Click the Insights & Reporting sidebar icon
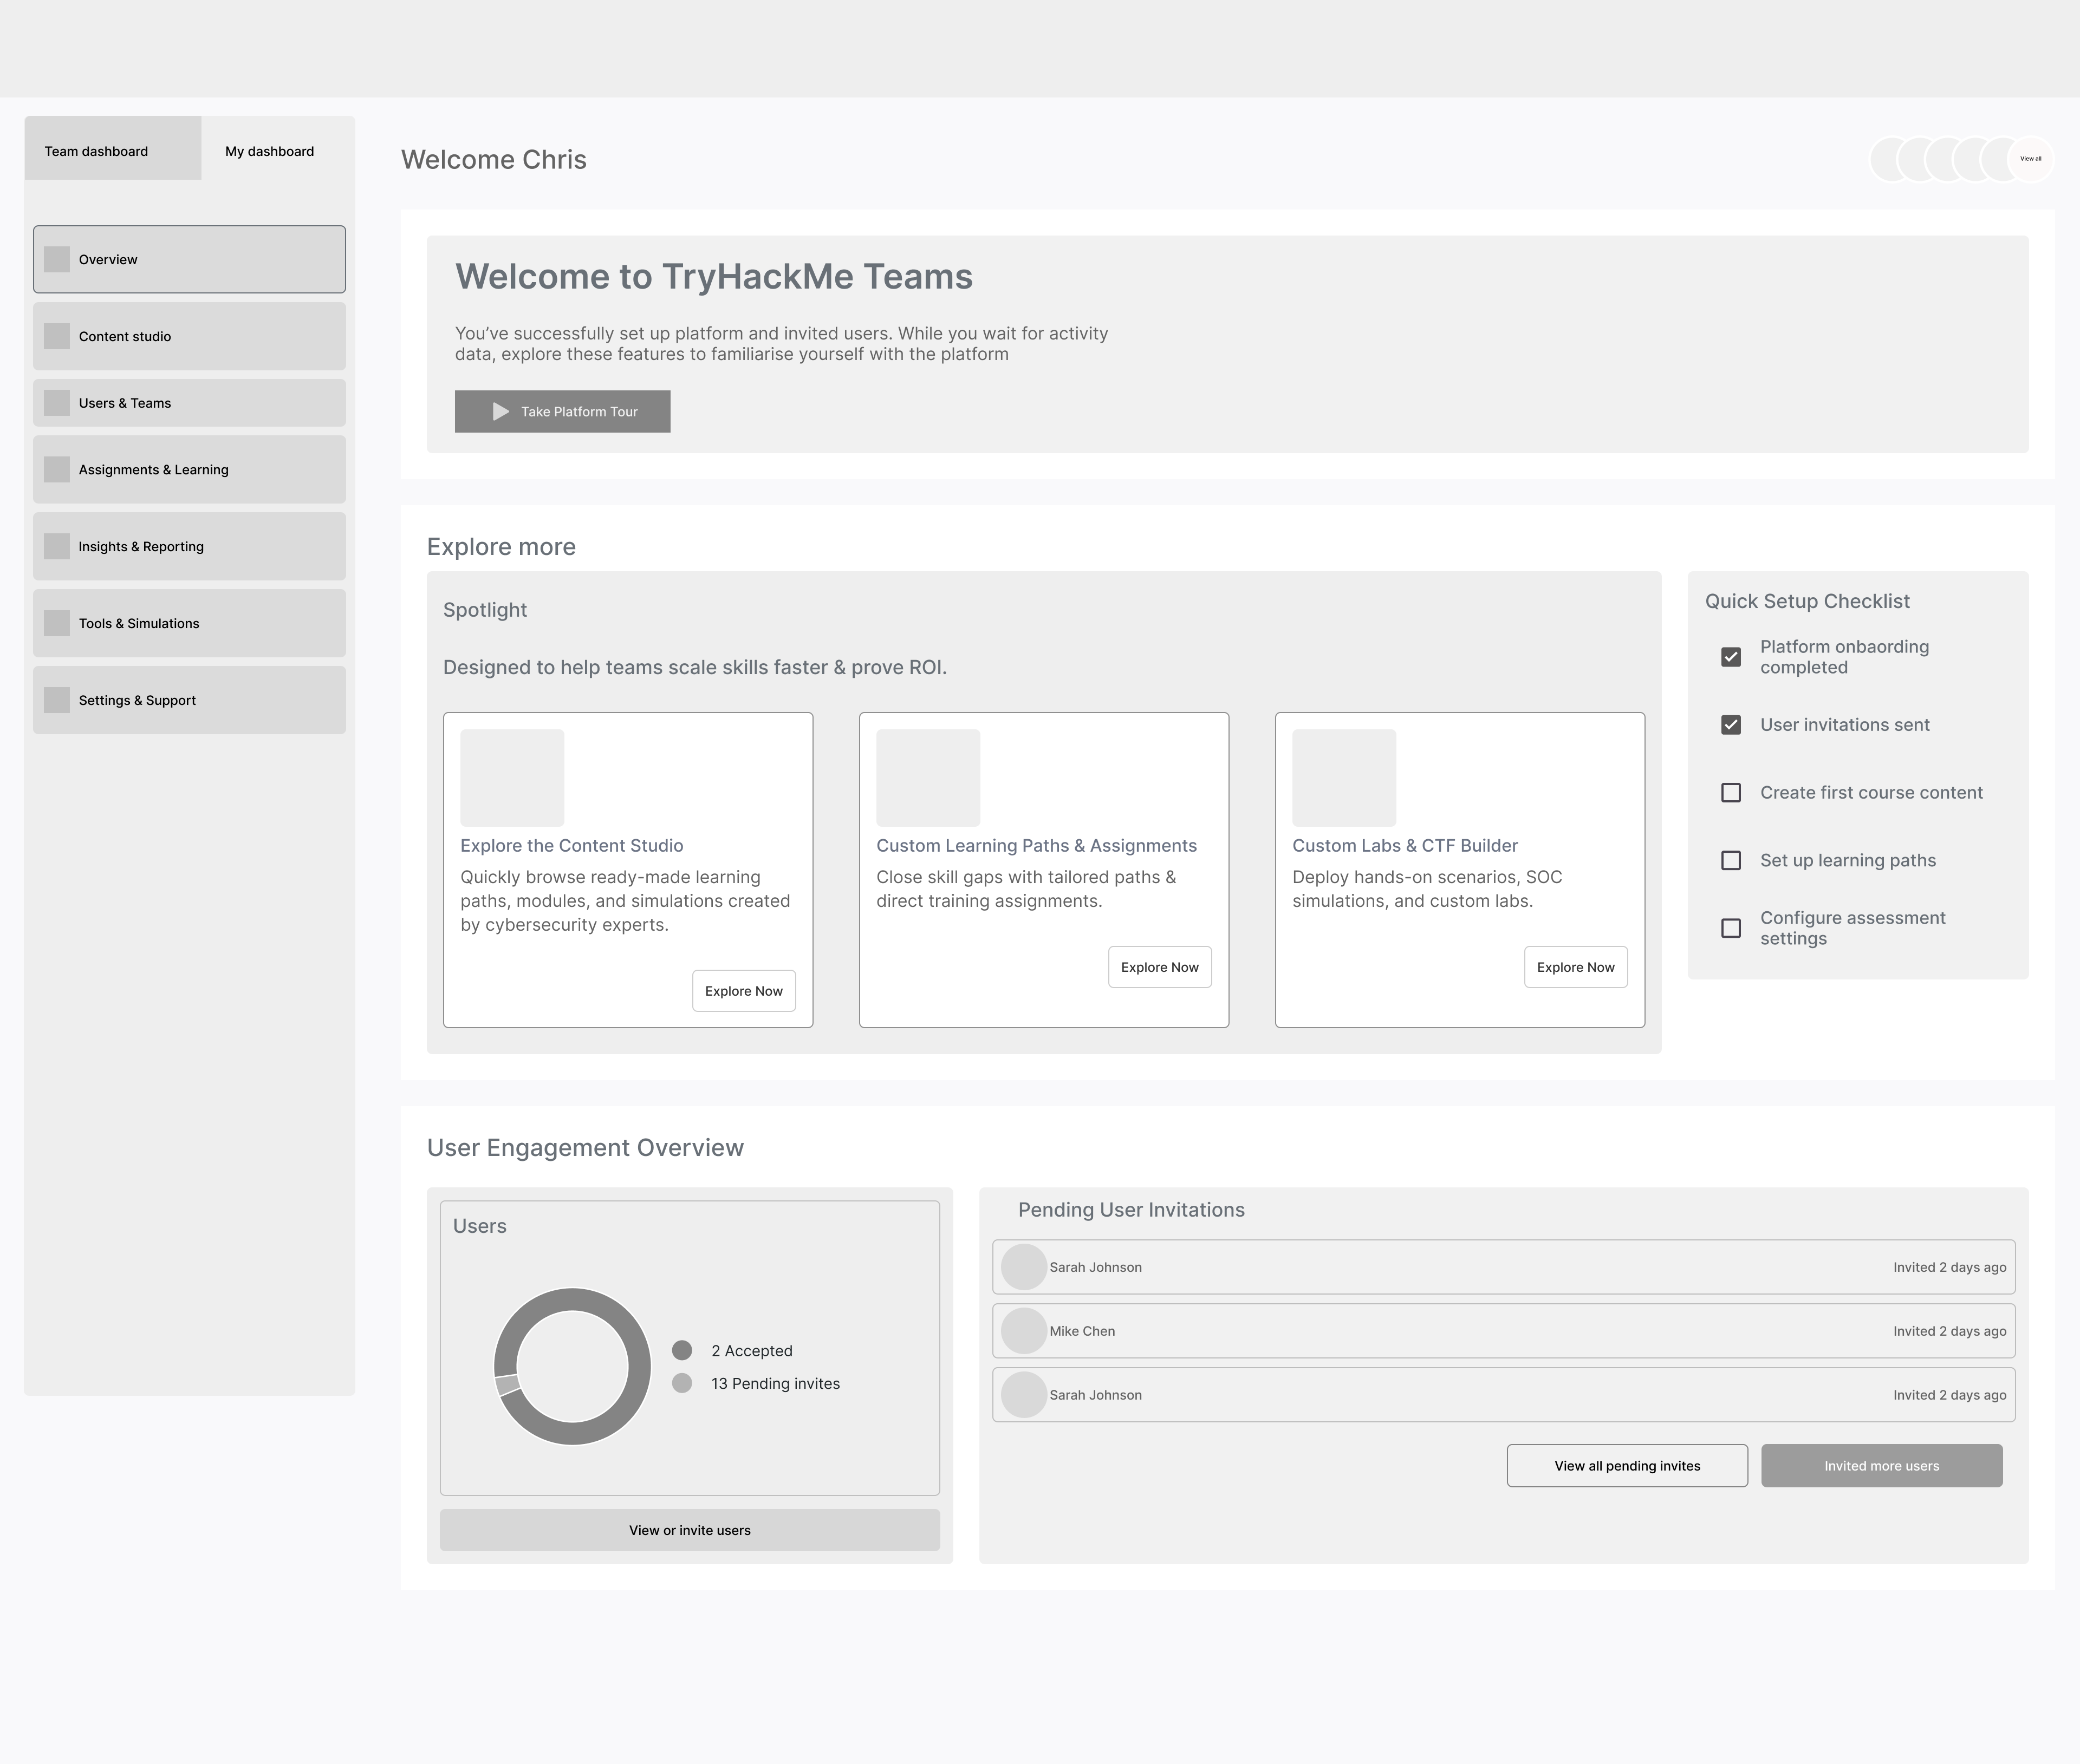Image resolution: width=2080 pixels, height=1764 pixels. click(57, 547)
